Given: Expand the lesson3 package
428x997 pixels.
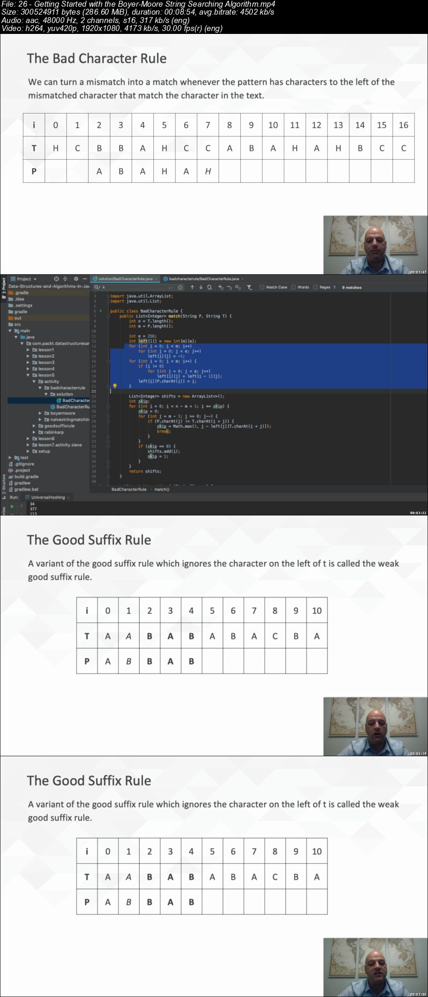Looking at the screenshot, I should (x=28, y=362).
